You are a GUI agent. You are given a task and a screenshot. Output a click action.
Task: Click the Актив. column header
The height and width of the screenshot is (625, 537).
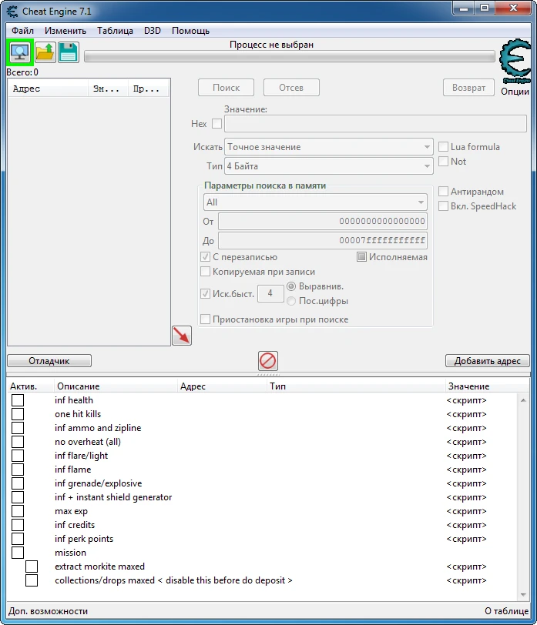tap(31, 386)
